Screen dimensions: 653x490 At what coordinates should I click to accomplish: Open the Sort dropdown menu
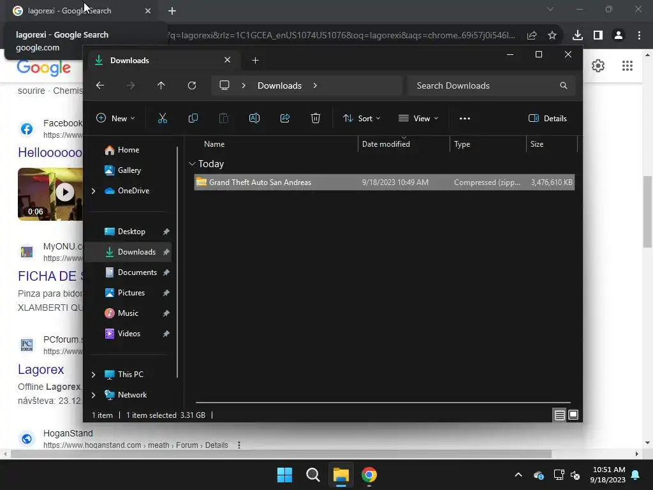point(362,118)
